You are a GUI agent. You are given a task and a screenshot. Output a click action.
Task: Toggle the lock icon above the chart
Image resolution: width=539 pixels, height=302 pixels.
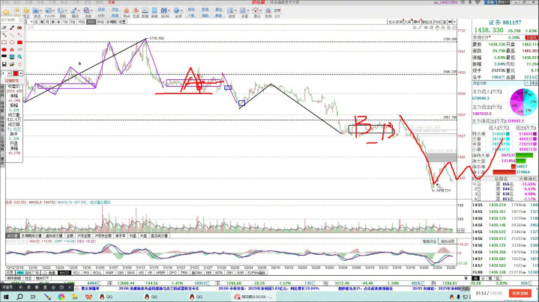point(443,28)
